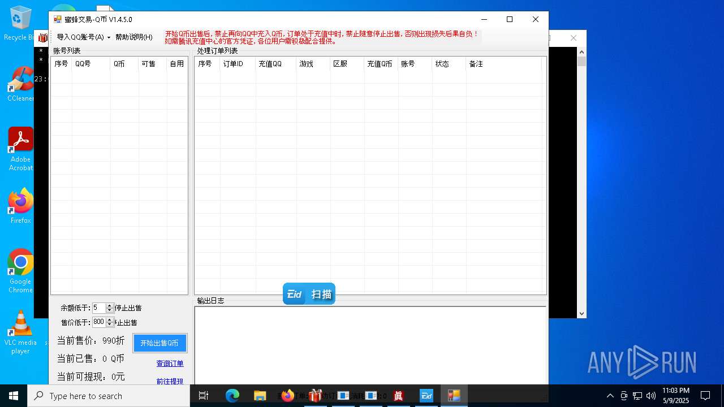Screen dimensions: 724x407
Task: Click the 充值QQ column header
Action: [276, 64]
